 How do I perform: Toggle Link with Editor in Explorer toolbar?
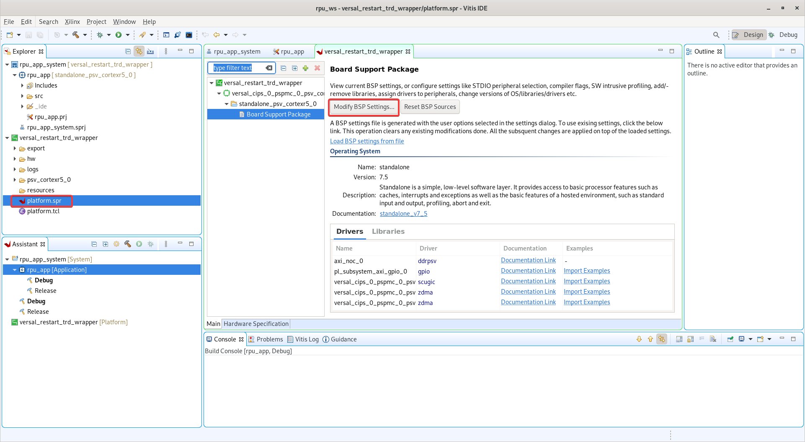(139, 51)
